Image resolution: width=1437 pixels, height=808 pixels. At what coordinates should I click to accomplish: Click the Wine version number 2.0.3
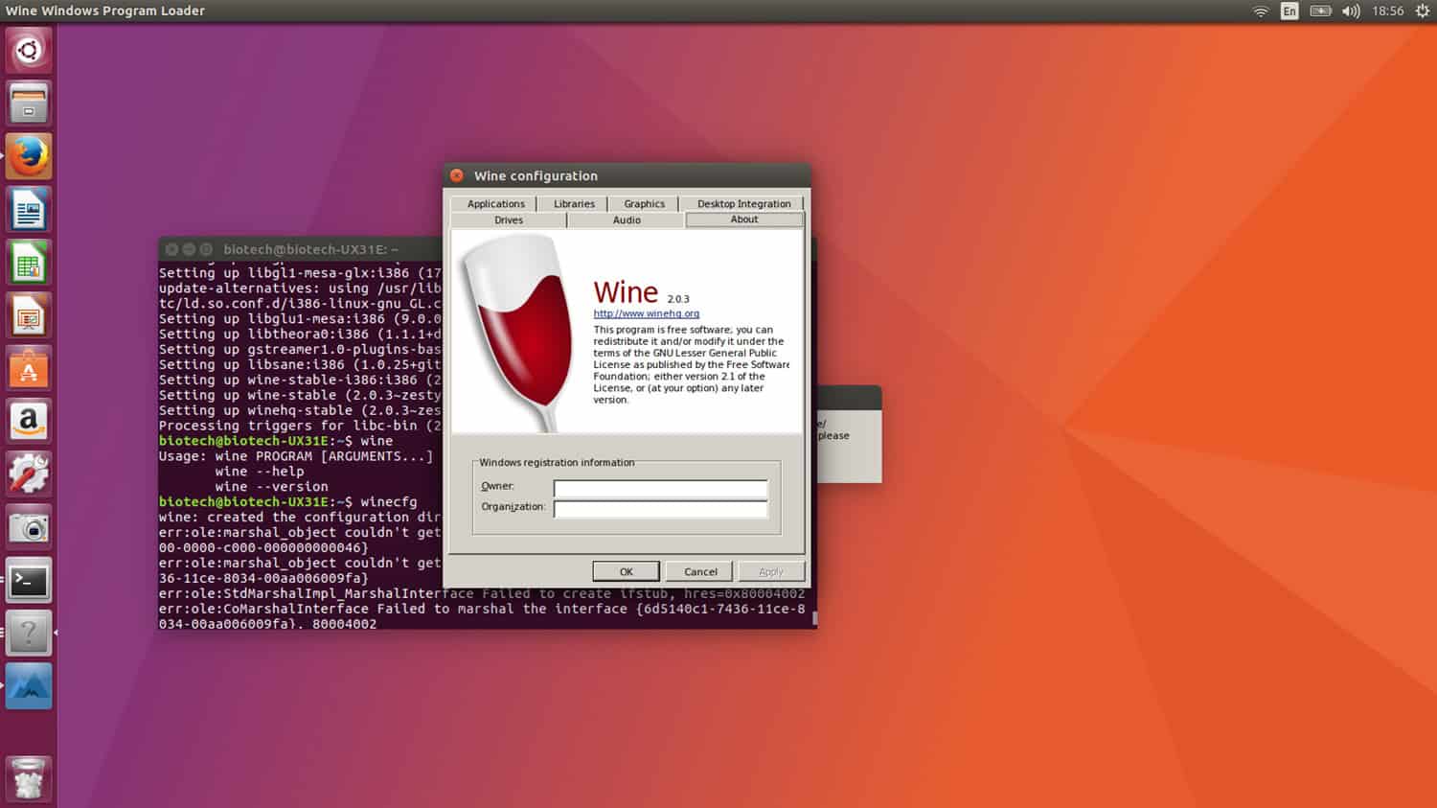point(678,299)
